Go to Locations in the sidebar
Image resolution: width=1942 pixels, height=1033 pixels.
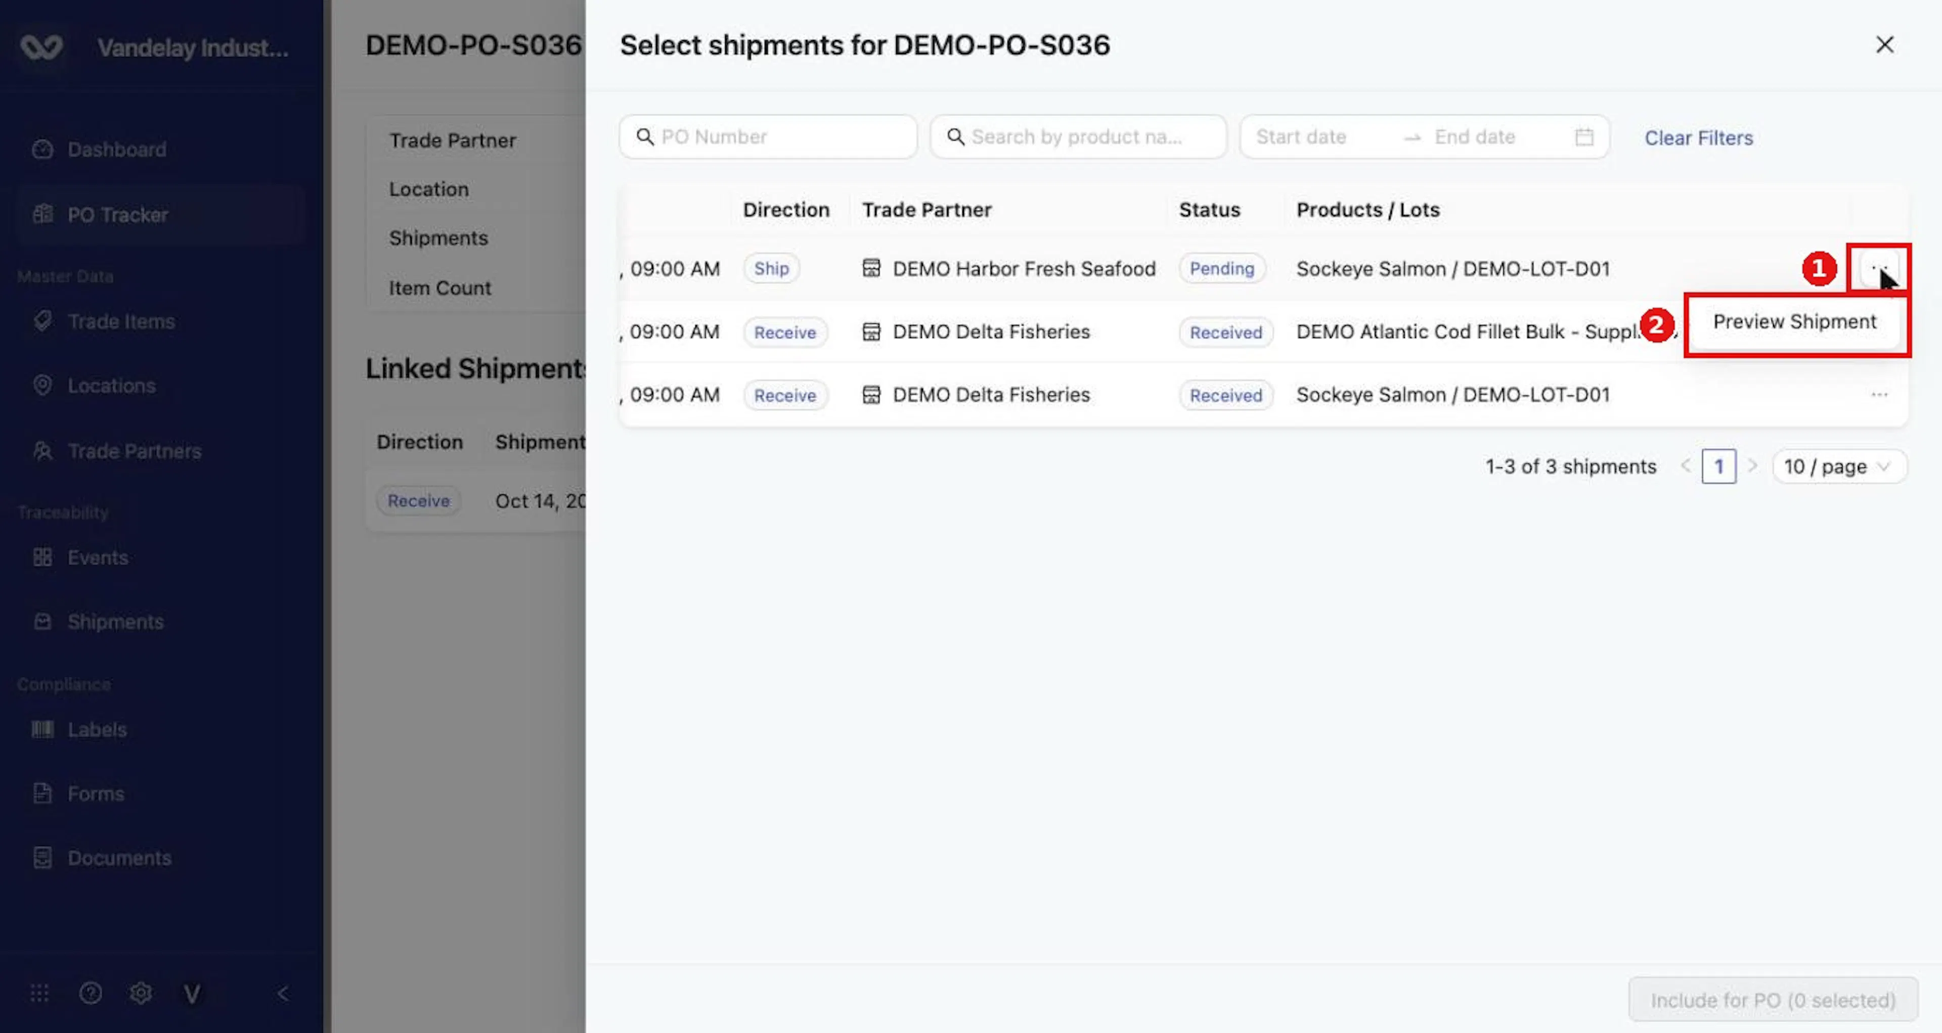click(112, 386)
